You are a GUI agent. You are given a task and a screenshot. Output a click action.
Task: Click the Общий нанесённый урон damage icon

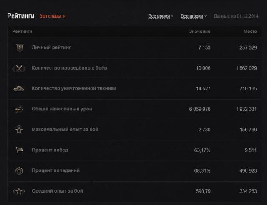19,109
